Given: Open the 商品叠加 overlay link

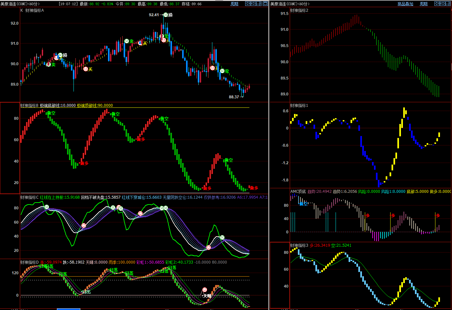Looking at the screenshot, I should [x=405, y=4].
